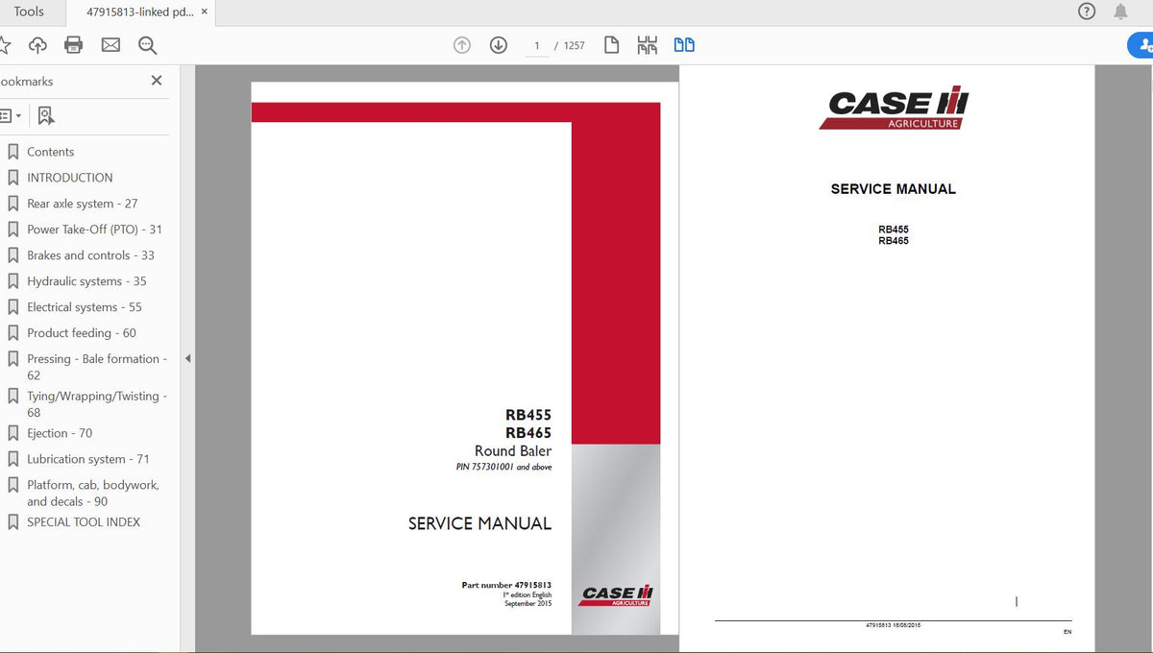The width and height of the screenshot is (1153, 653).
Task: Click the Part number 47915813 text
Action: 506,585
